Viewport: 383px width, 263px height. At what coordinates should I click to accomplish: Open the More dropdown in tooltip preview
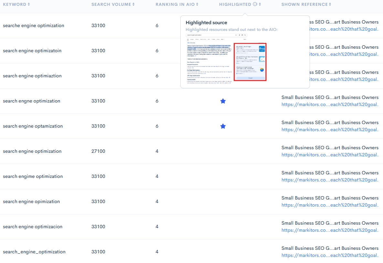[x=222, y=39]
